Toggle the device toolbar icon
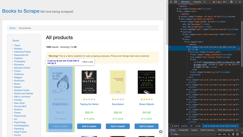 [x=175, y=2]
